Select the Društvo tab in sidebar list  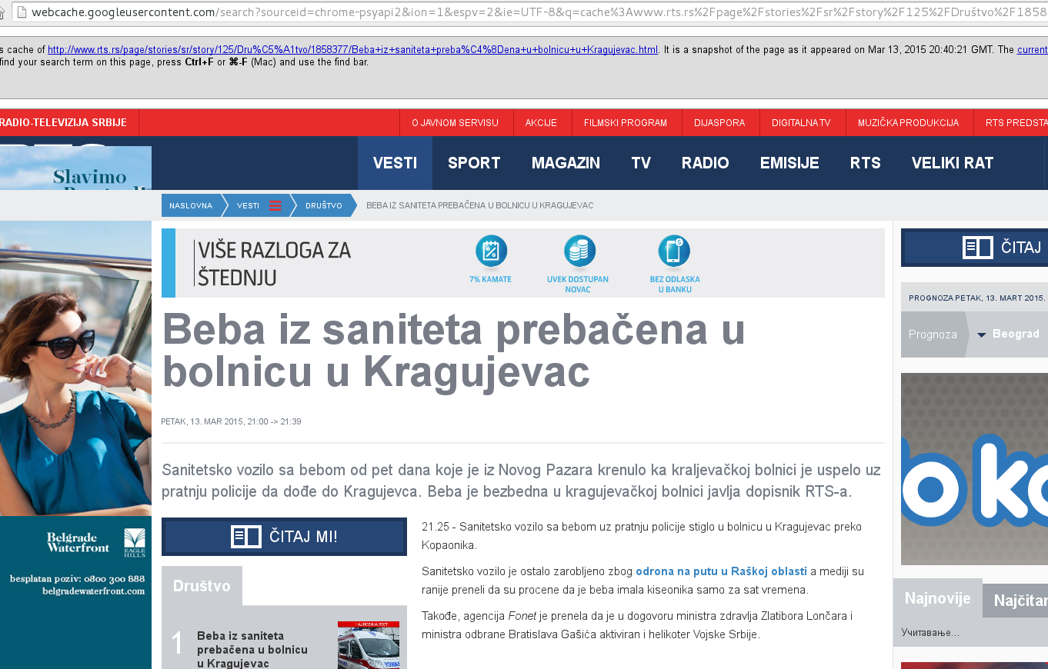202,586
